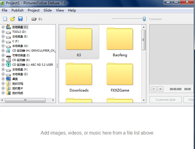
Task: Expand the TOOLS (D:) node
Action: click(x=3, y=32)
